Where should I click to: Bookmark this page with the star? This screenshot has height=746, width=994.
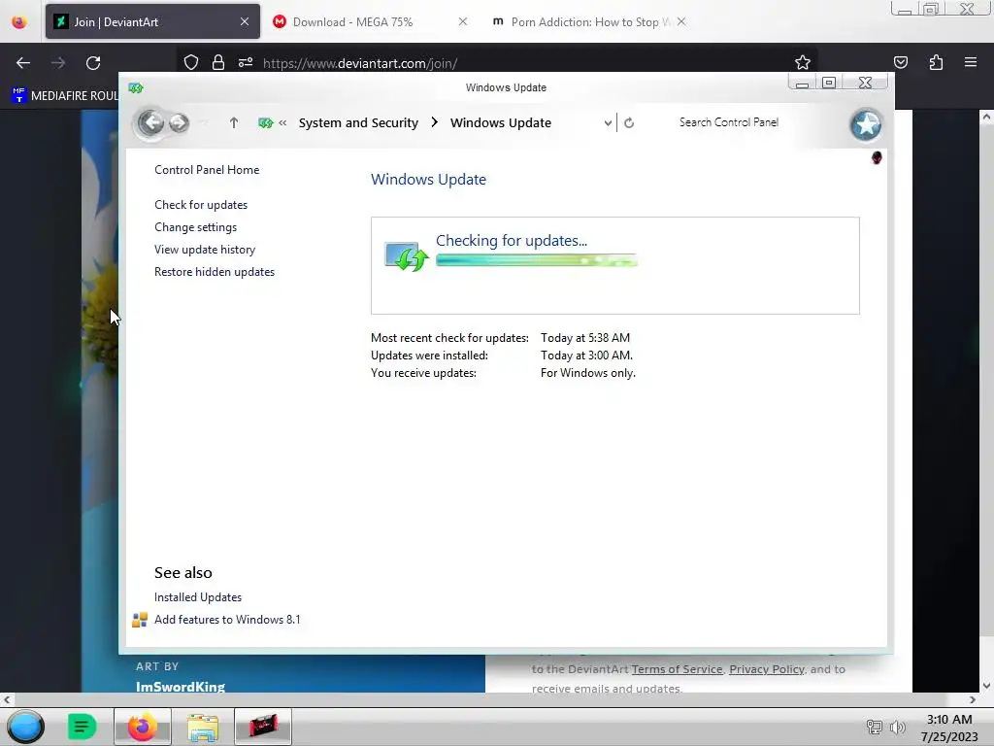pos(803,63)
